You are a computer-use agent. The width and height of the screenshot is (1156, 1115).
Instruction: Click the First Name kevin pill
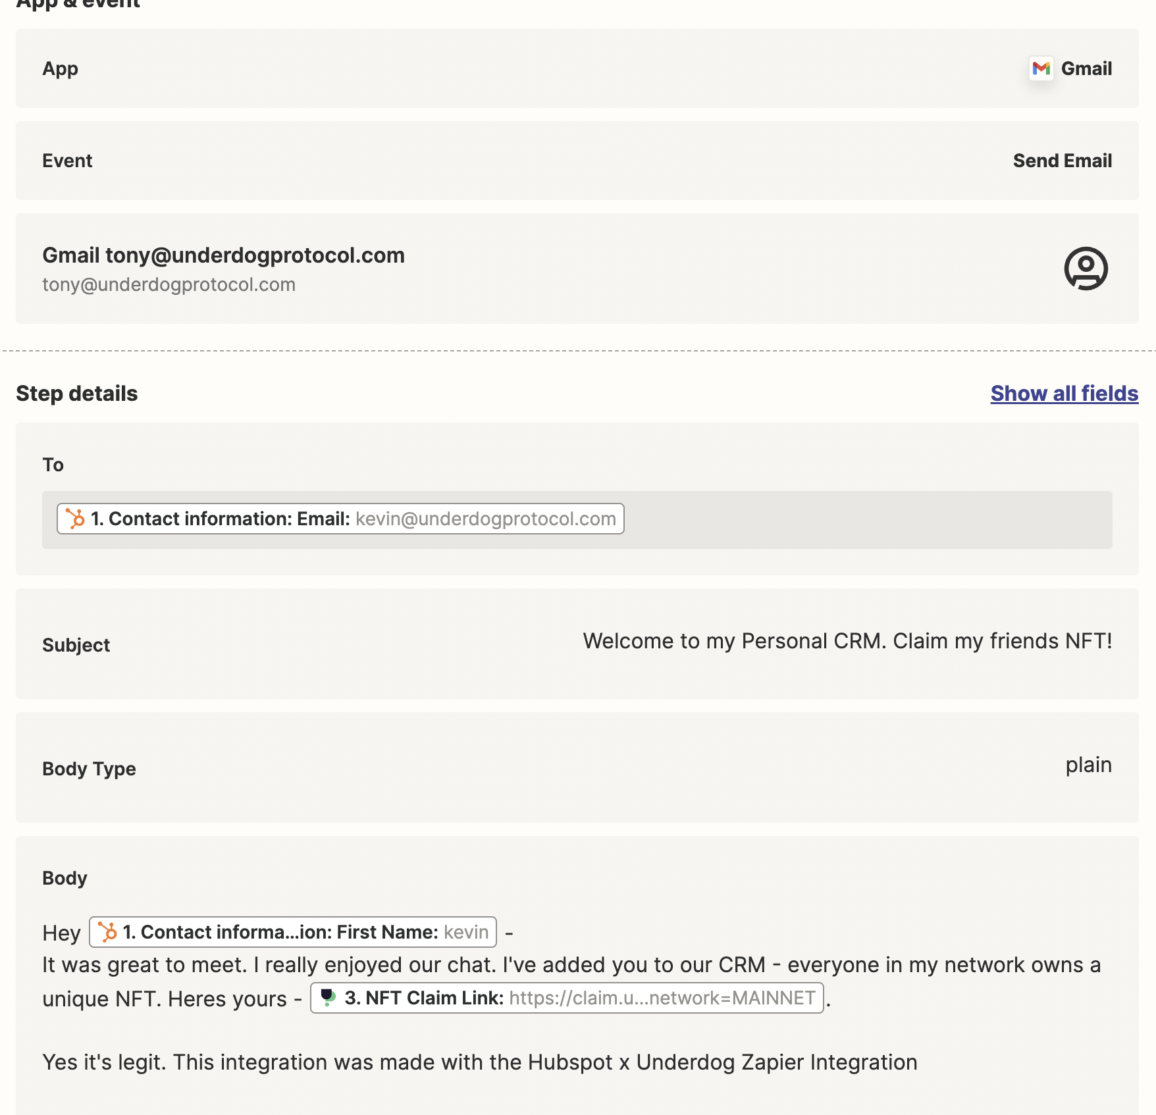pyautogui.click(x=293, y=932)
